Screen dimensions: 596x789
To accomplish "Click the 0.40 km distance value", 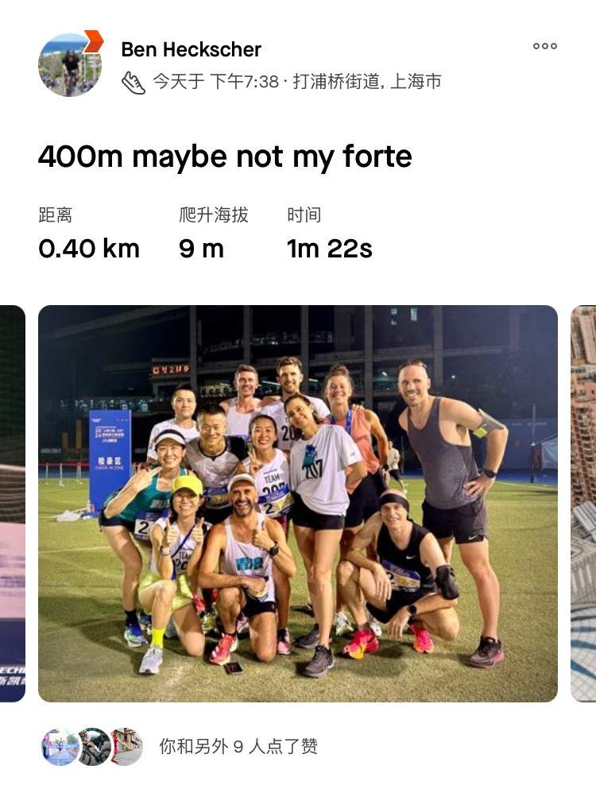I will (x=88, y=249).
